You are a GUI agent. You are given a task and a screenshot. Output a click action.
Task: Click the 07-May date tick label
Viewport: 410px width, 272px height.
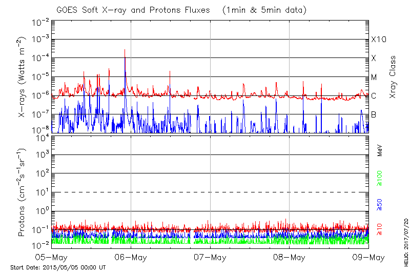click(x=210, y=257)
